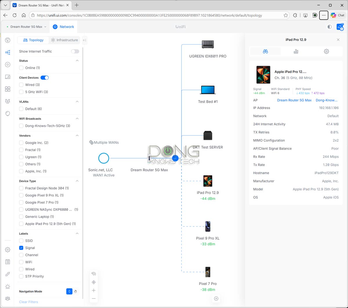
Task: Collapse the Vendors filter section
Action: (77, 136)
